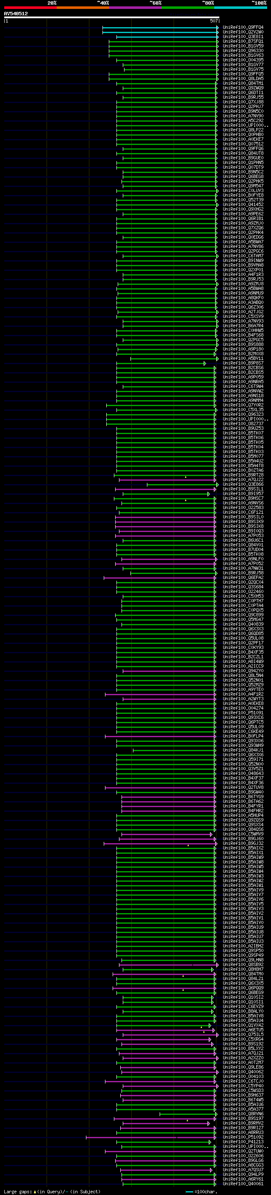
Task: Select hit label UniRef100_A9NS18
Action: click(x=243, y=396)
